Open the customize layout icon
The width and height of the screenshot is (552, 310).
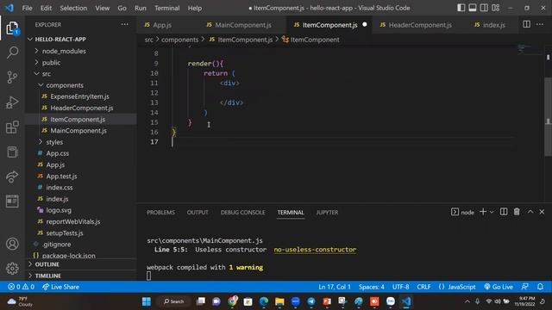tap(496, 8)
